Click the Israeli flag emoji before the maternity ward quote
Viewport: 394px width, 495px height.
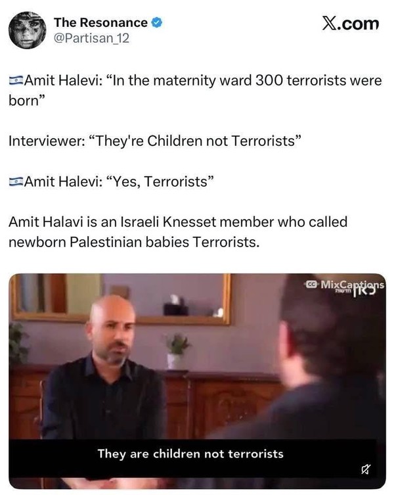[16, 80]
